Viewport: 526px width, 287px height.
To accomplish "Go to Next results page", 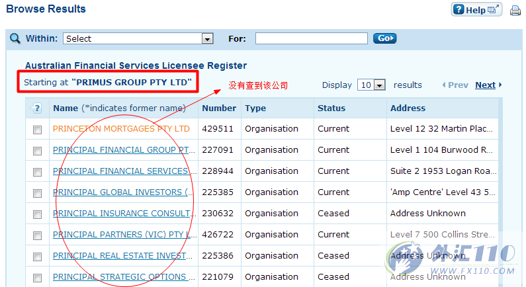I will click(x=488, y=85).
